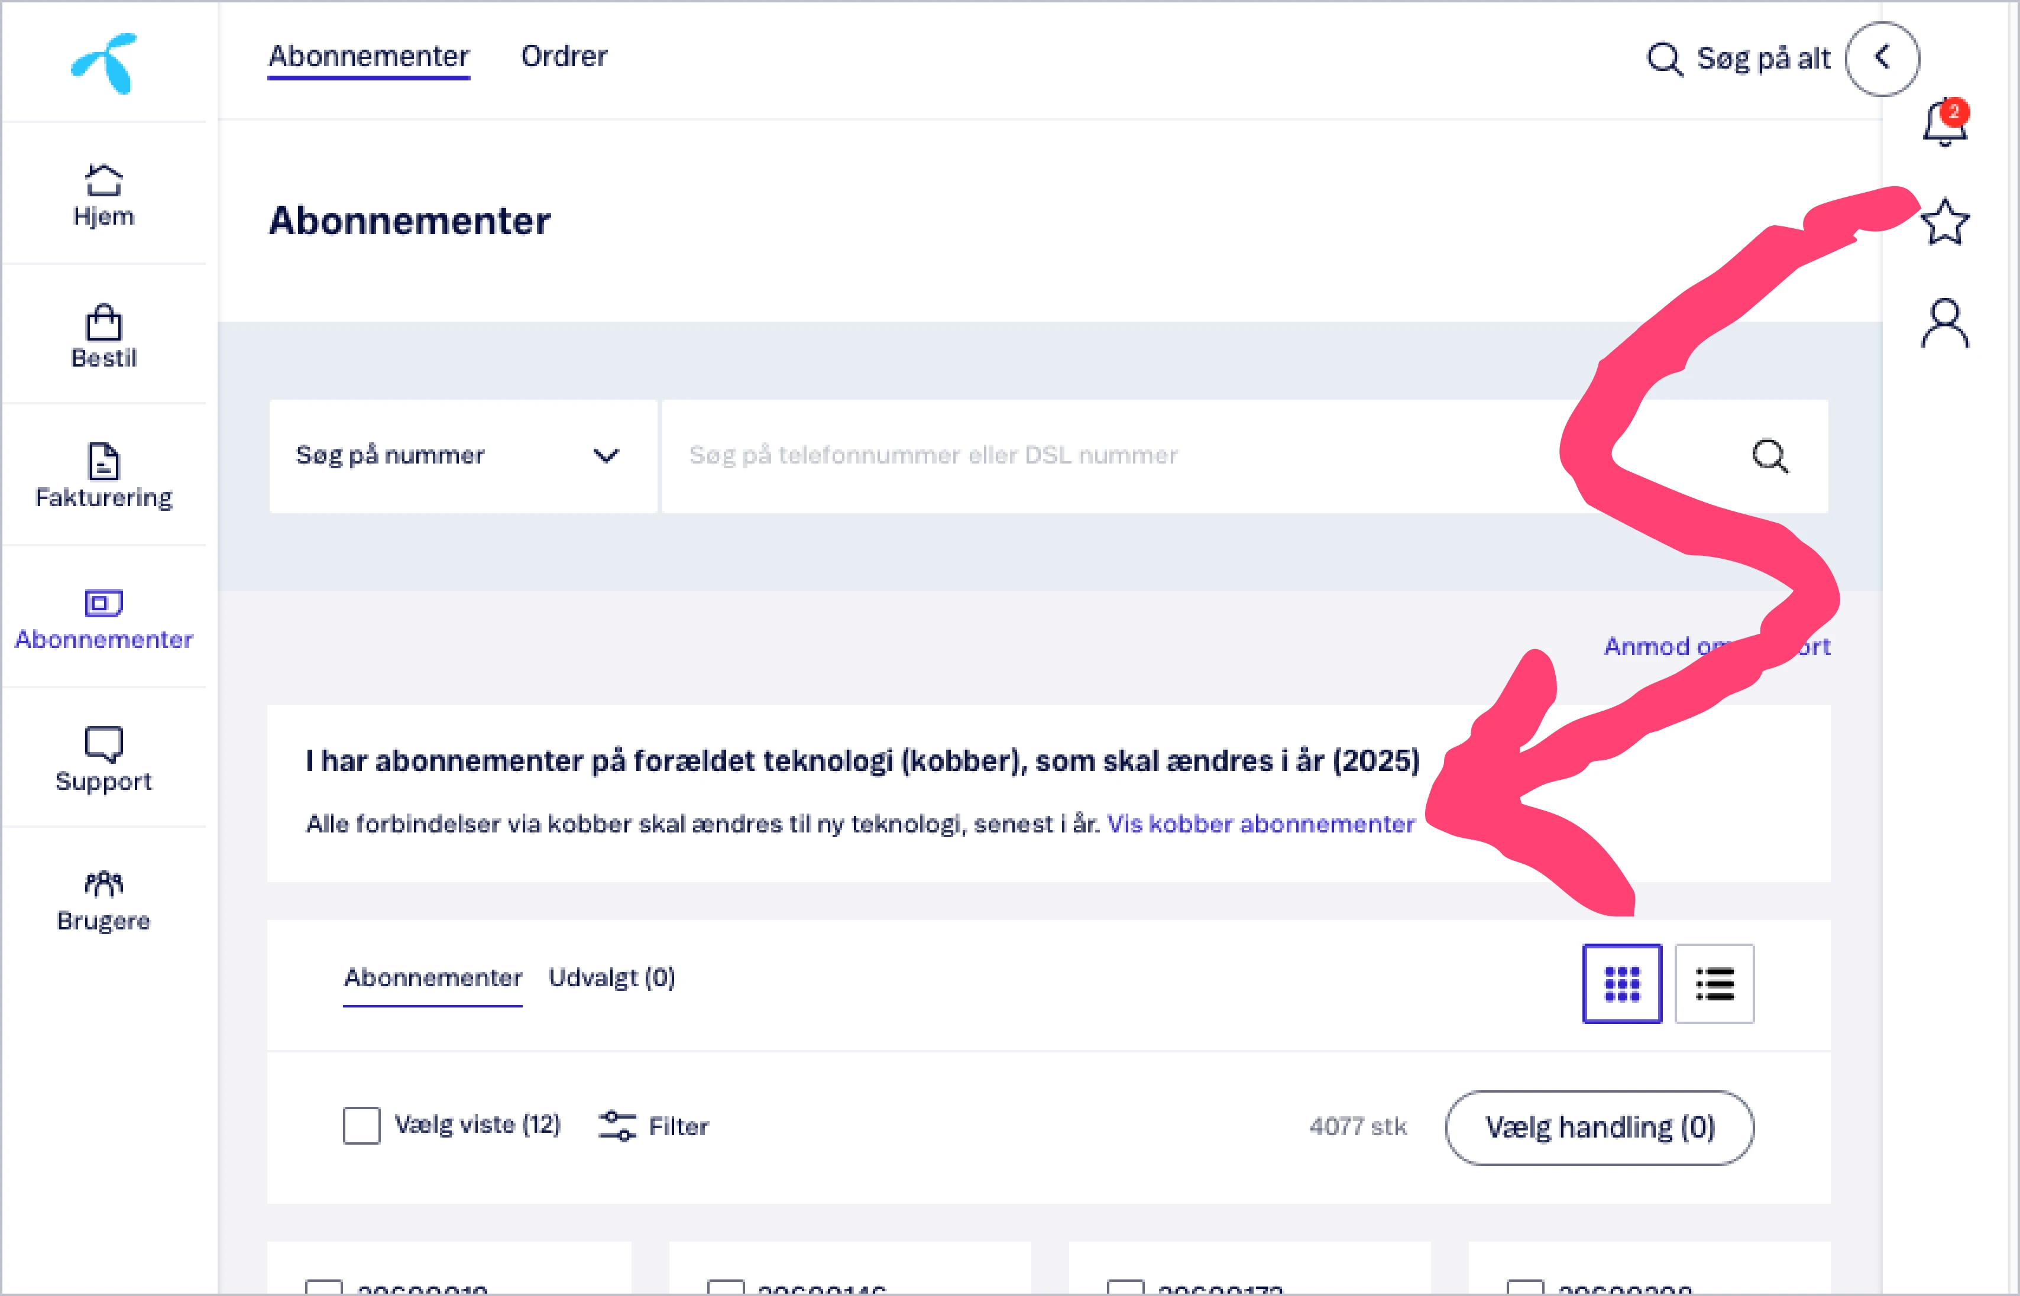Open Hjem in the sidebar
Image resolution: width=2020 pixels, height=1296 pixels.
point(103,195)
